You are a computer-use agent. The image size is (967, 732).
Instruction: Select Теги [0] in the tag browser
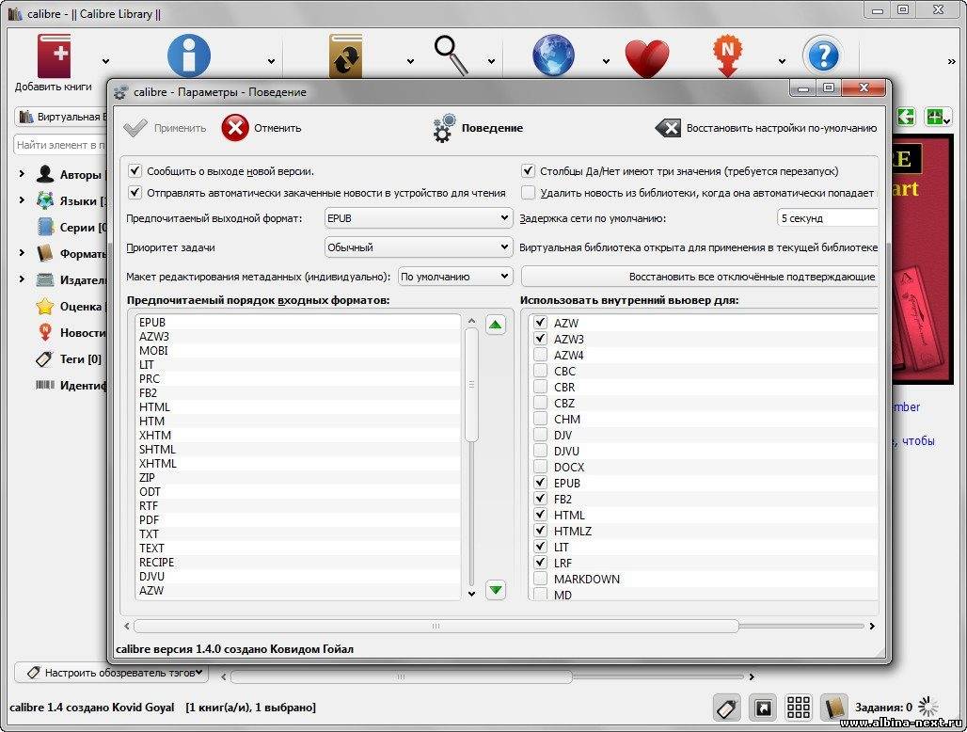(x=69, y=358)
